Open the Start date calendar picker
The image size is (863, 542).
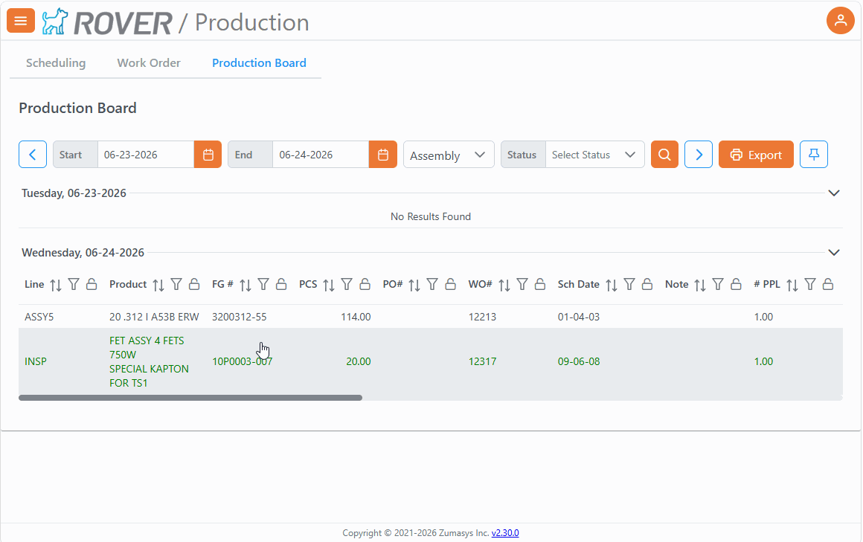(208, 155)
